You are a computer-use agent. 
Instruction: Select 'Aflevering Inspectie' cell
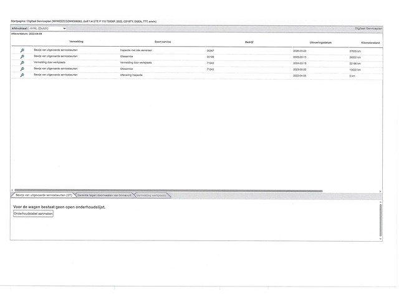pos(132,75)
